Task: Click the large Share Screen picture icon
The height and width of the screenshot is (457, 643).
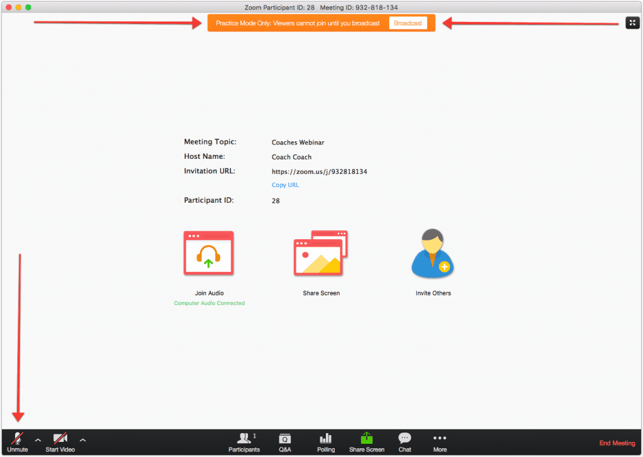Action: click(321, 253)
